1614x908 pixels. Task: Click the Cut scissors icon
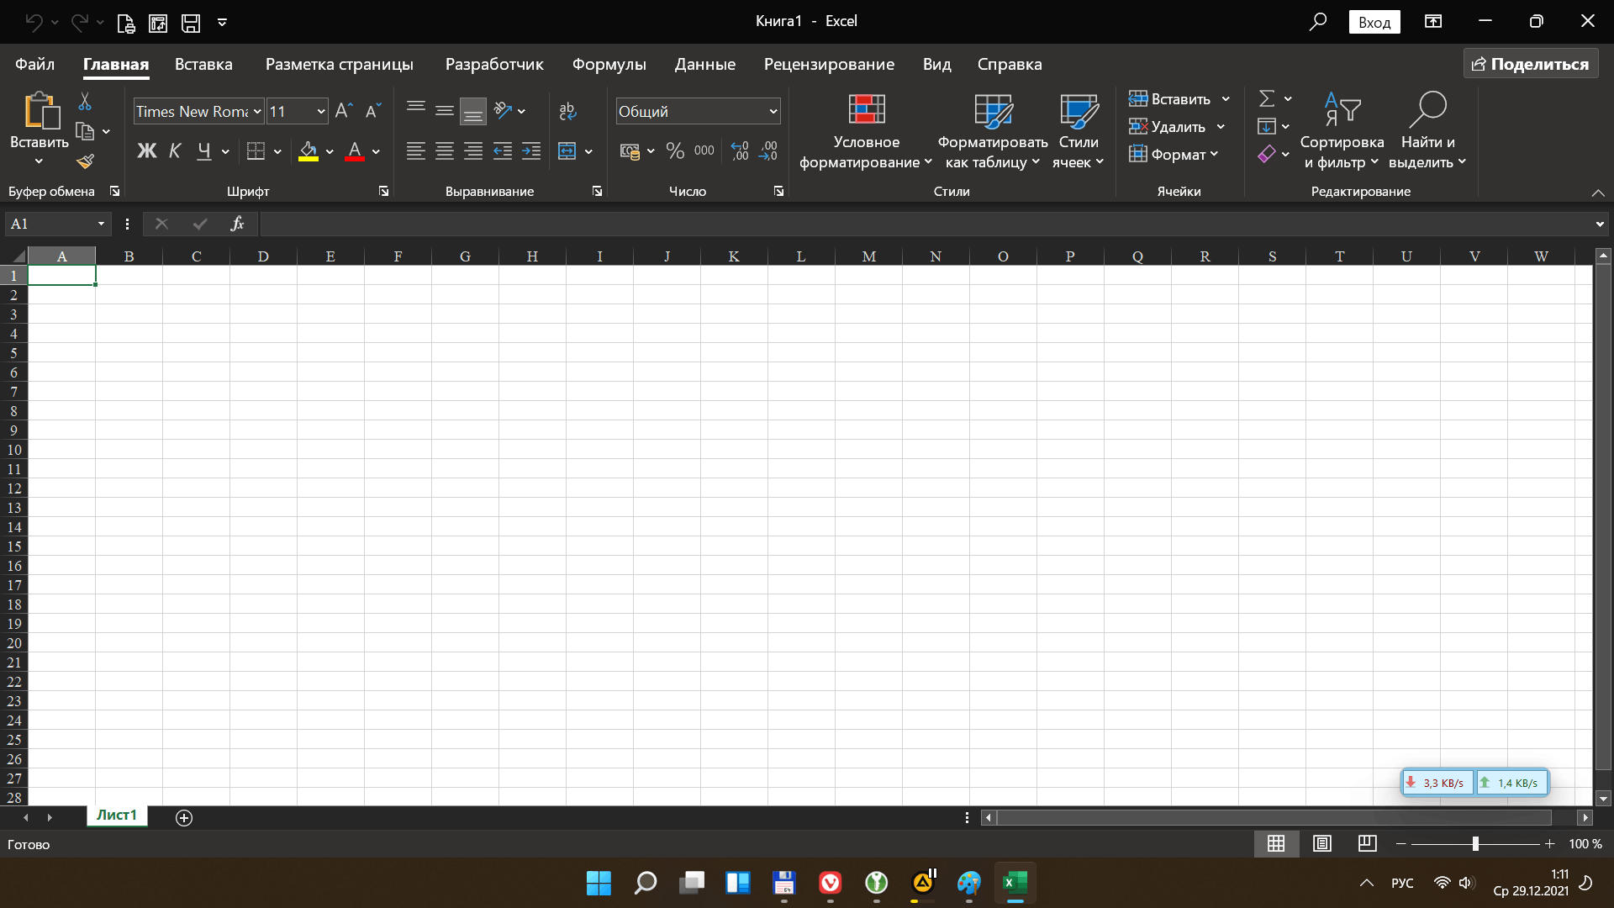coord(85,102)
